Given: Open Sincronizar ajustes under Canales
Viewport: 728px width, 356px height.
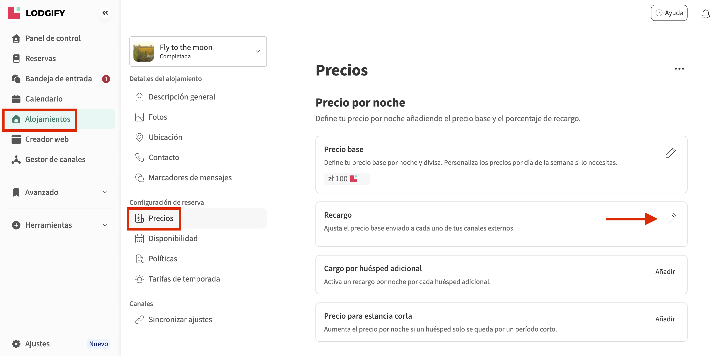Looking at the screenshot, I should [x=180, y=320].
